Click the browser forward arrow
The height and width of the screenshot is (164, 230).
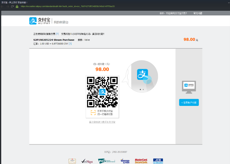(7, 6)
